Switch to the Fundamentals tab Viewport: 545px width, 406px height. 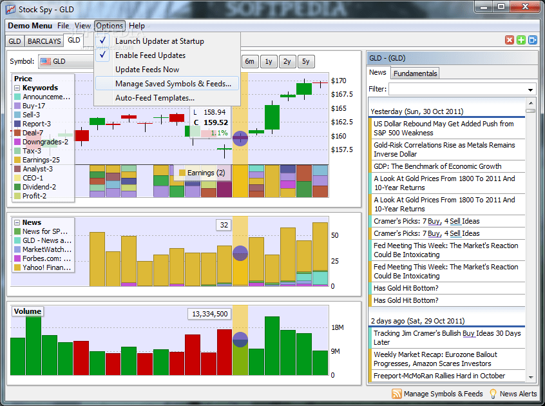click(x=414, y=73)
